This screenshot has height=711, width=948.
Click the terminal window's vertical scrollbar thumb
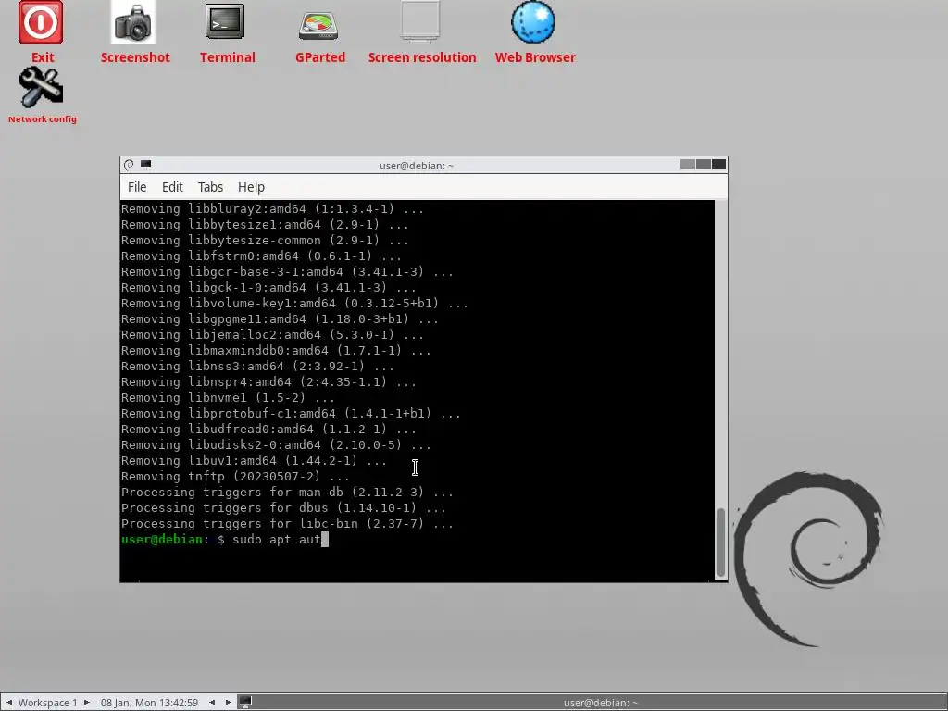tap(720, 543)
